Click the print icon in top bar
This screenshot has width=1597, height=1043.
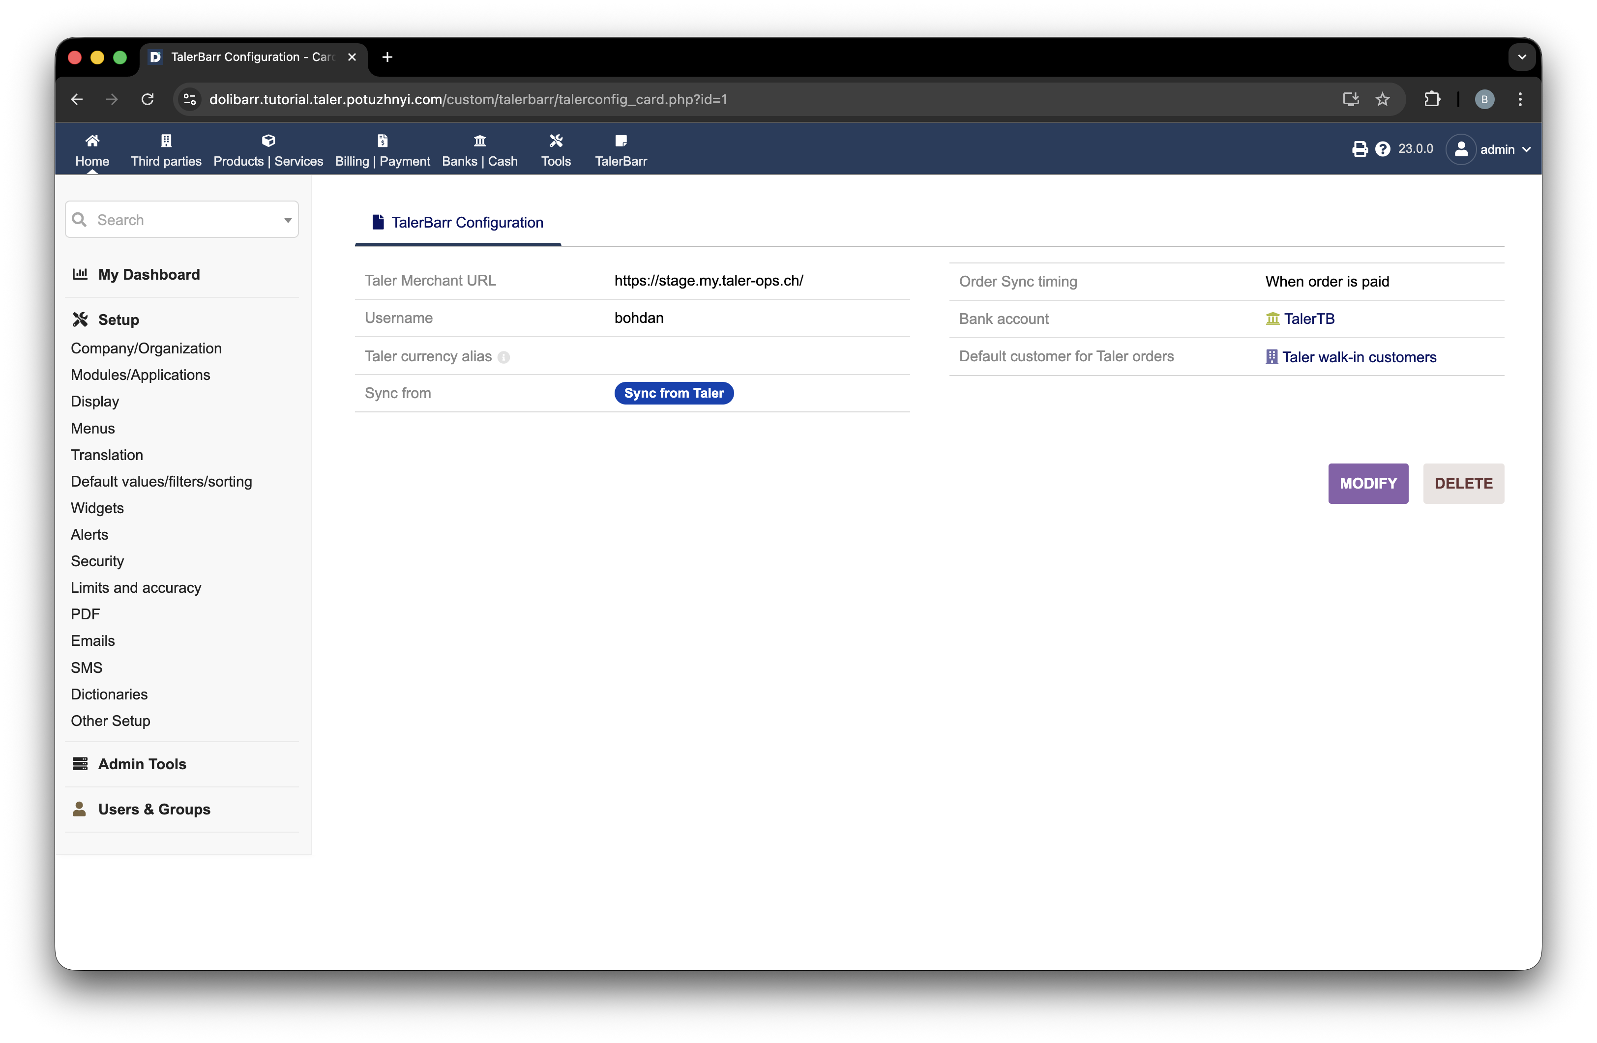pos(1360,149)
